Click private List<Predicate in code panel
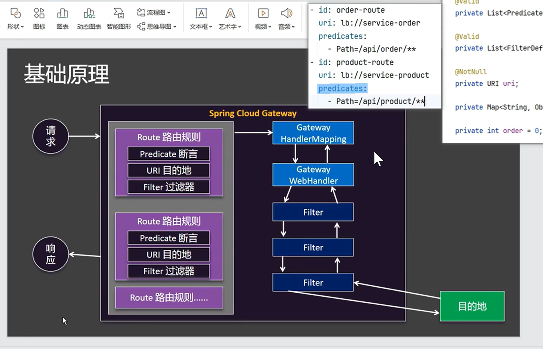 pyautogui.click(x=499, y=13)
